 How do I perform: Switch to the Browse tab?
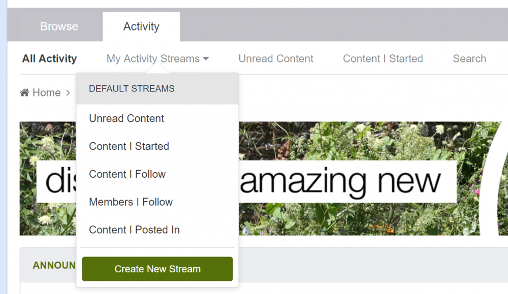58,26
